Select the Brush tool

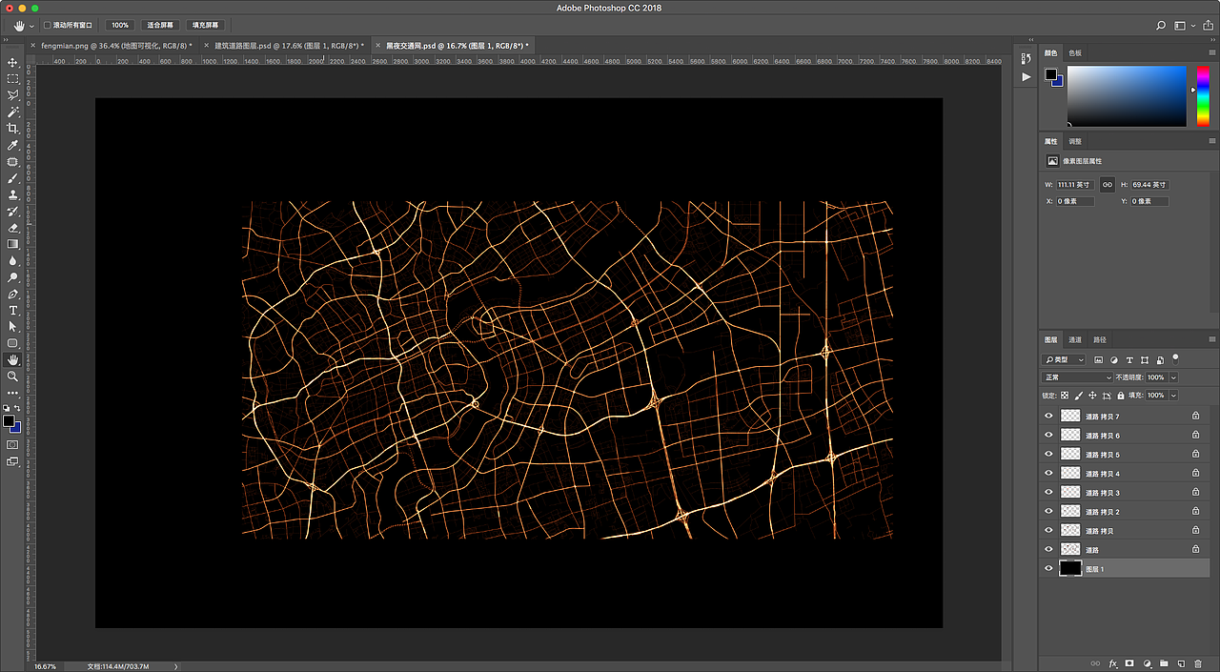[x=13, y=178]
